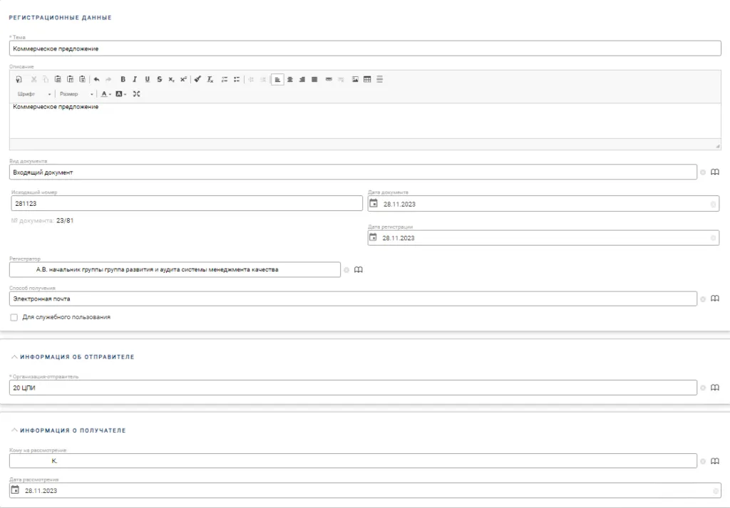Apply strikethrough text formatting
730x508 pixels.
click(159, 79)
